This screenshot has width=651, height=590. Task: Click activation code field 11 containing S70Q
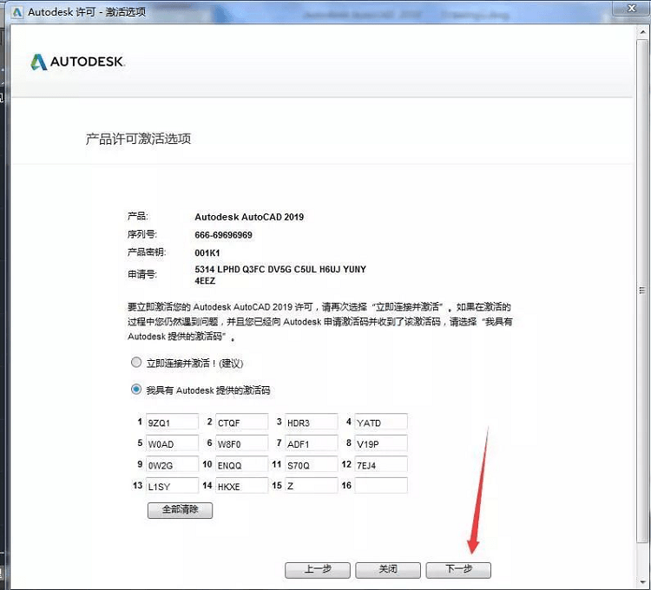pos(312,464)
